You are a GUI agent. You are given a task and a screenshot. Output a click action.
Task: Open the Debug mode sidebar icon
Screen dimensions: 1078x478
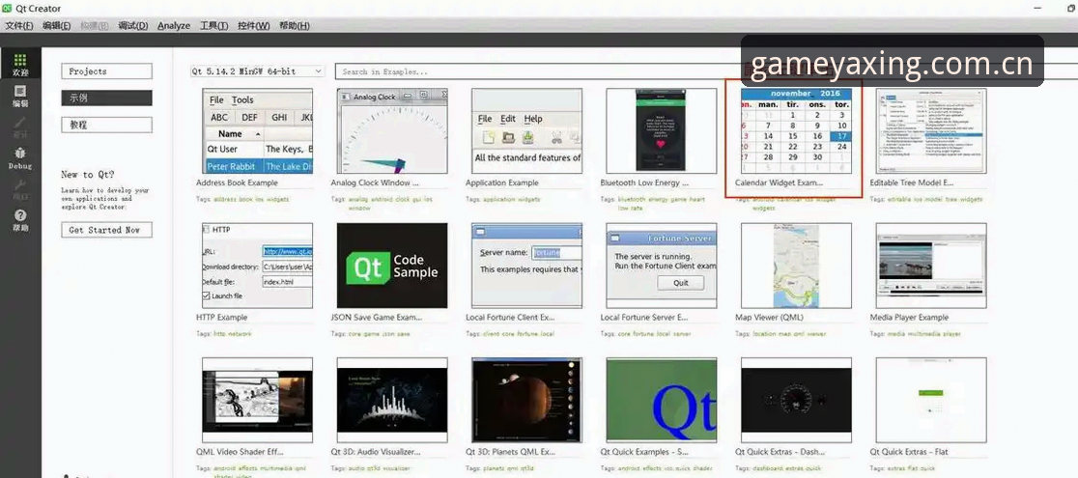pos(20,159)
